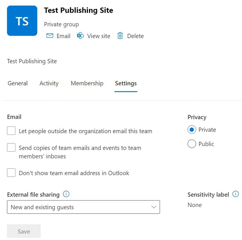Click the Sensitivity label info icon
Viewport: 242px width, 240px height.
(x=235, y=194)
